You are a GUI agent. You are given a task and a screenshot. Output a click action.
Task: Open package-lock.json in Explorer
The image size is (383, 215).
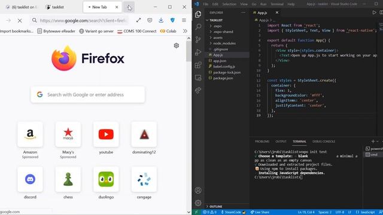pyautogui.click(x=227, y=72)
